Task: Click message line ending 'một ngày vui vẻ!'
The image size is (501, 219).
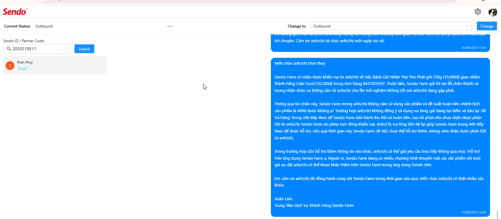Action: click(x=329, y=41)
